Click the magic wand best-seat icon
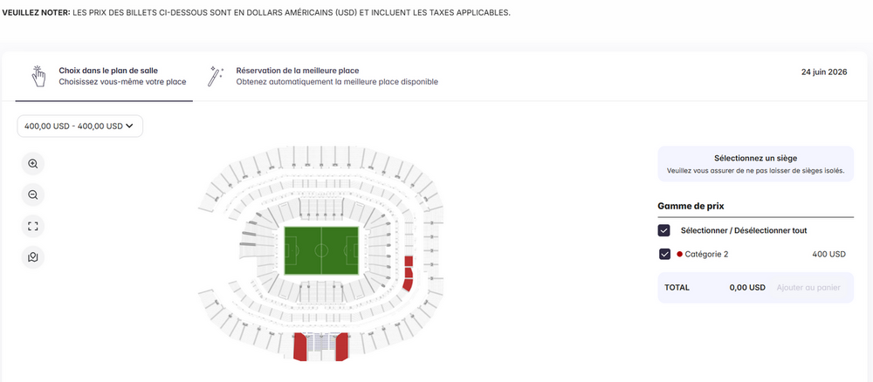 click(x=215, y=76)
